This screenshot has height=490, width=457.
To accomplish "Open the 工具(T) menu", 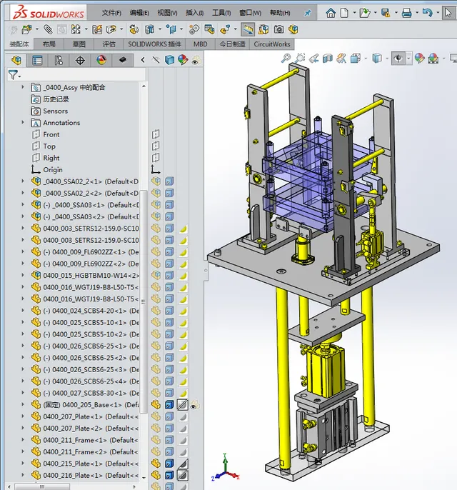I will point(221,13).
